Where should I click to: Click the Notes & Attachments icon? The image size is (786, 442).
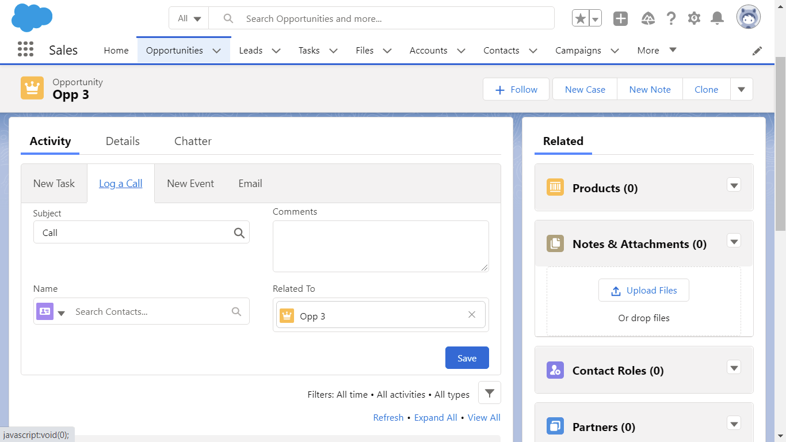pyautogui.click(x=555, y=243)
